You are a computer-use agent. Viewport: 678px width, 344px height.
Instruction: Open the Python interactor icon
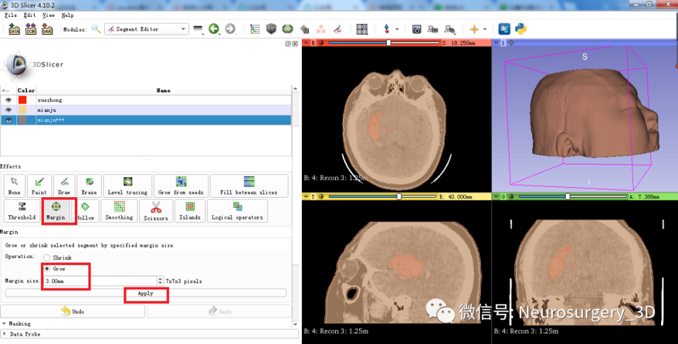(520, 29)
